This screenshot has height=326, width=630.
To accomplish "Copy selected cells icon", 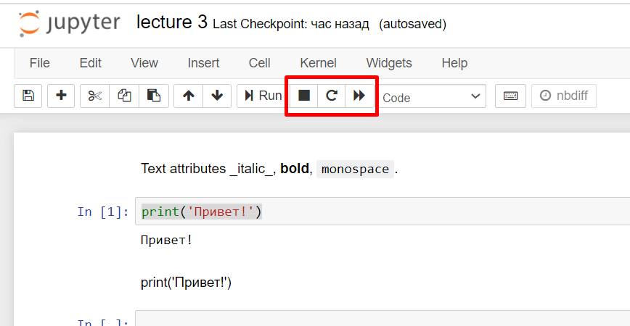I will point(124,96).
